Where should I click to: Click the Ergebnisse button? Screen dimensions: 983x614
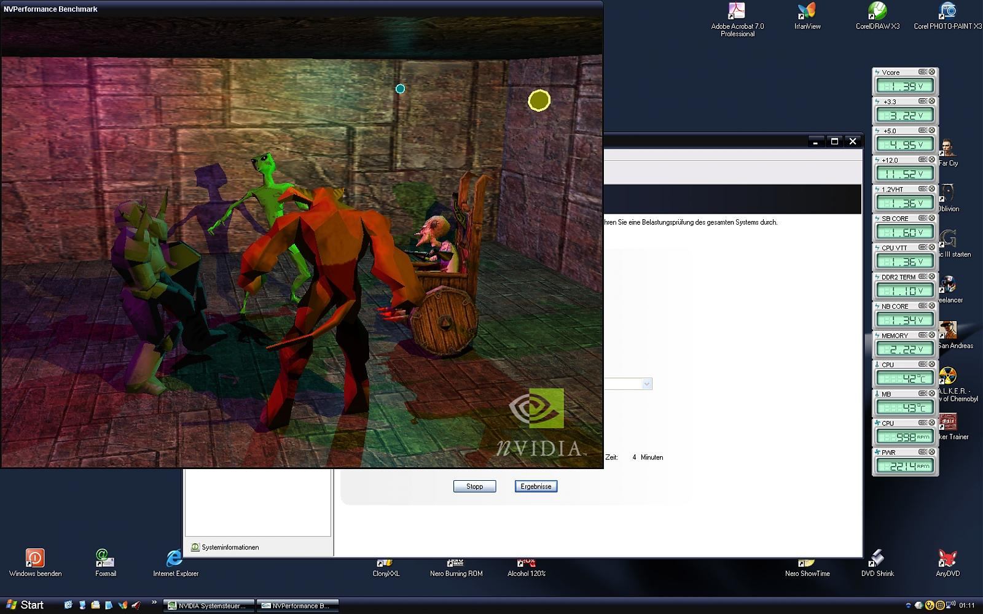pos(536,486)
